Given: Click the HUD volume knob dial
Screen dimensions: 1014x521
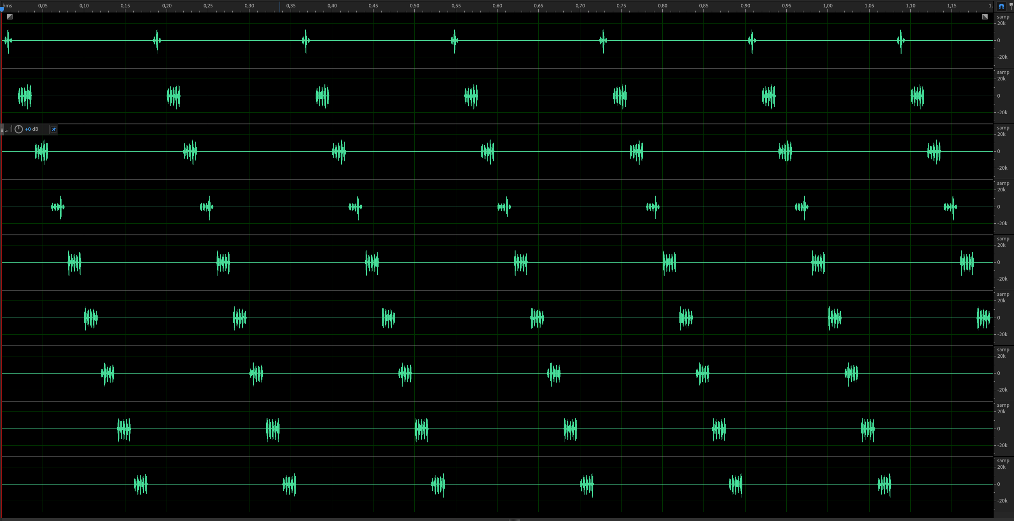Looking at the screenshot, I should tap(19, 129).
